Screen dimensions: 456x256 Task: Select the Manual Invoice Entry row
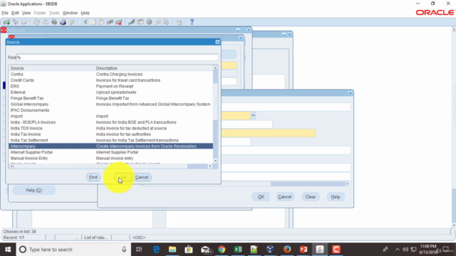point(111,158)
